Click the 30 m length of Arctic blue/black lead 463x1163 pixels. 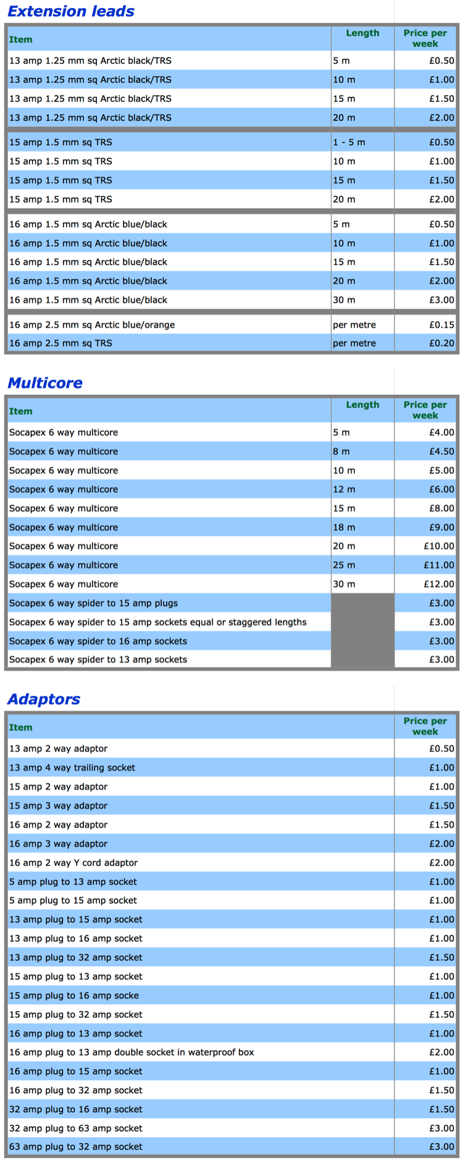[344, 300]
